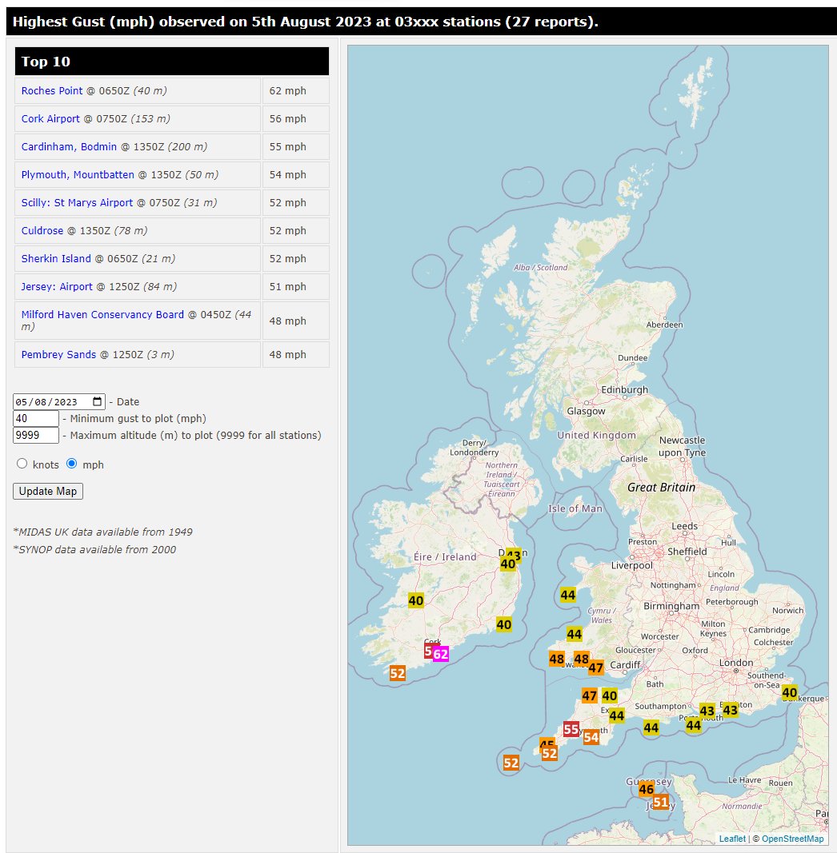This screenshot has width=837, height=853.
Task: Click the minimum gust input field
Action: click(x=36, y=418)
